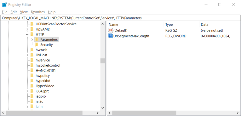Image resolution: width=241 pixels, height=116 pixels.
Task: Select the hvsocketcontrol key label
Action: (x=48, y=65)
